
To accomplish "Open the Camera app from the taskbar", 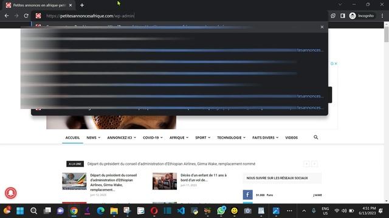I will [247, 211].
